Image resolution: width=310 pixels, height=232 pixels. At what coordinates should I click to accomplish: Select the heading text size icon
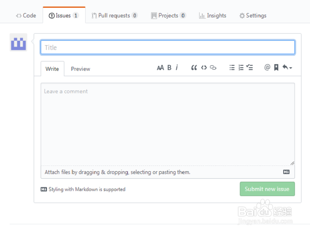click(x=160, y=67)
